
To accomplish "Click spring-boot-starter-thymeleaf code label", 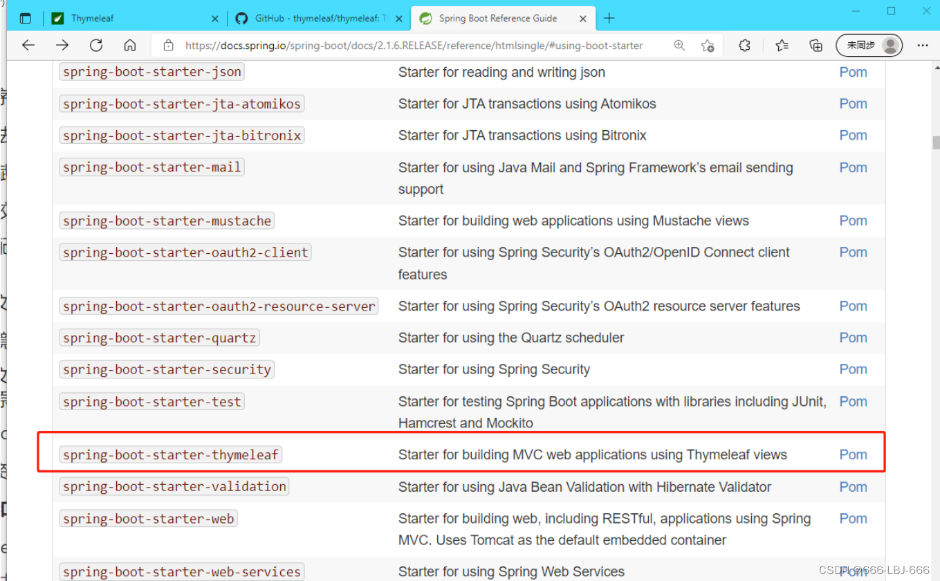I will click(171, 454).
